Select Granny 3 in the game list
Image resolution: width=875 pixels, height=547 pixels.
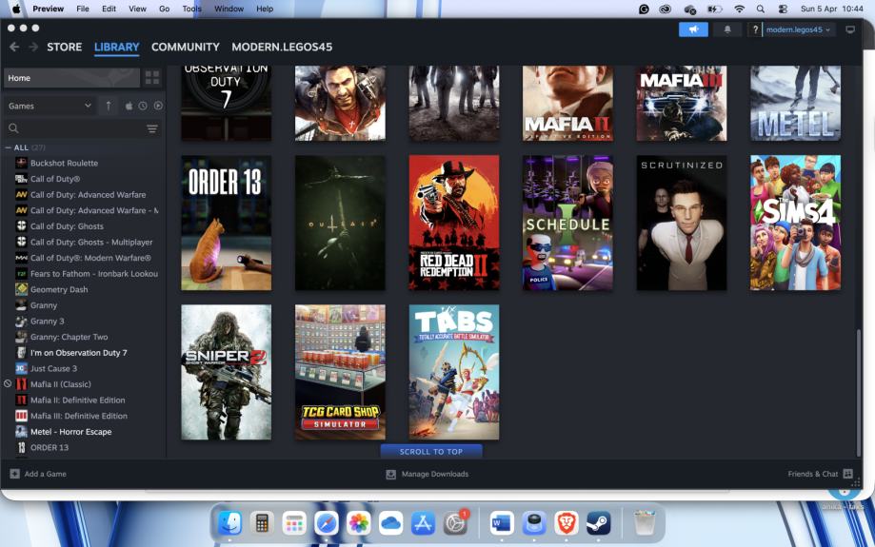point(48,322)
